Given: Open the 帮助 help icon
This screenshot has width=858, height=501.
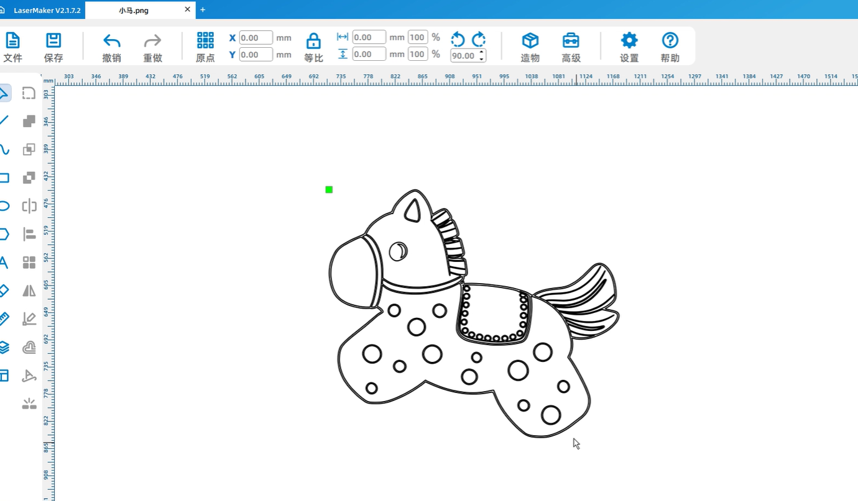Looking at the screenshot, I should coord(670,47).
